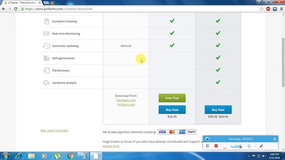This screenshot has width=285, height=160.
Task: Click the recorder audio level meter
Action: pyautogui.click(x=236, y=146)
